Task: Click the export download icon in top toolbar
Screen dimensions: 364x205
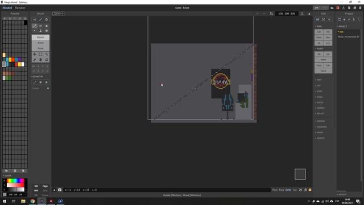Action: tap(344, 7)
